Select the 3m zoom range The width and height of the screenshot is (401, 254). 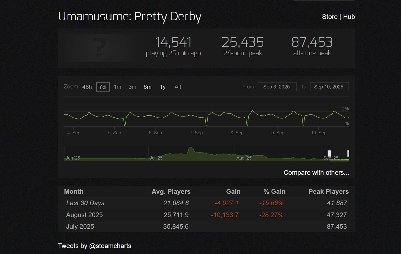coord(132,87)
